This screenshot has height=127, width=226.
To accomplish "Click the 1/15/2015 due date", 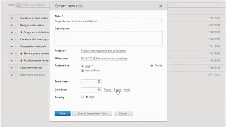I will tap(214, 18).
